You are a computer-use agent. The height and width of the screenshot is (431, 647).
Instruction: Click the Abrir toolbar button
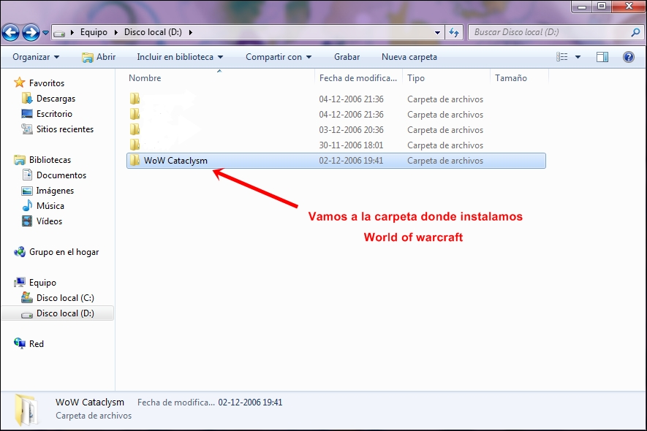point(99,57)
